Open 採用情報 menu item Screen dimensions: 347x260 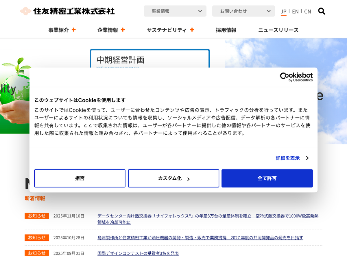click(226, 30)
